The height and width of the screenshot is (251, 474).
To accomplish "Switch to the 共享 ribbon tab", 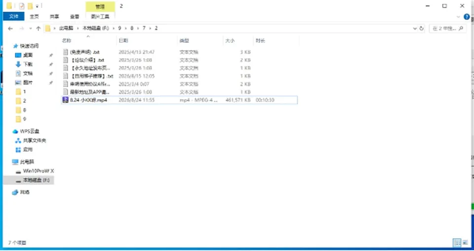I will click(54, 17).
